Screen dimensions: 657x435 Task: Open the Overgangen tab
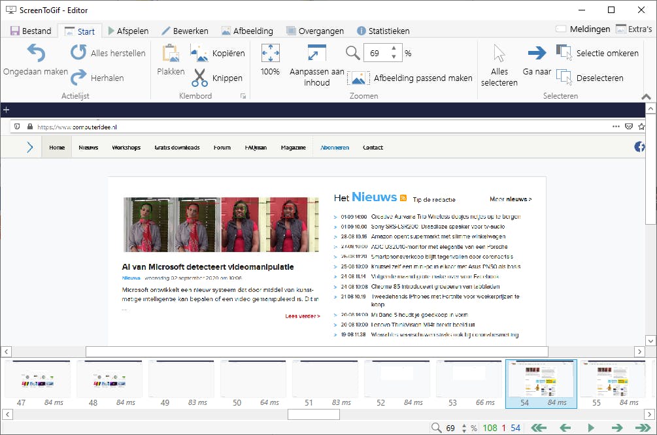point(316,30)
